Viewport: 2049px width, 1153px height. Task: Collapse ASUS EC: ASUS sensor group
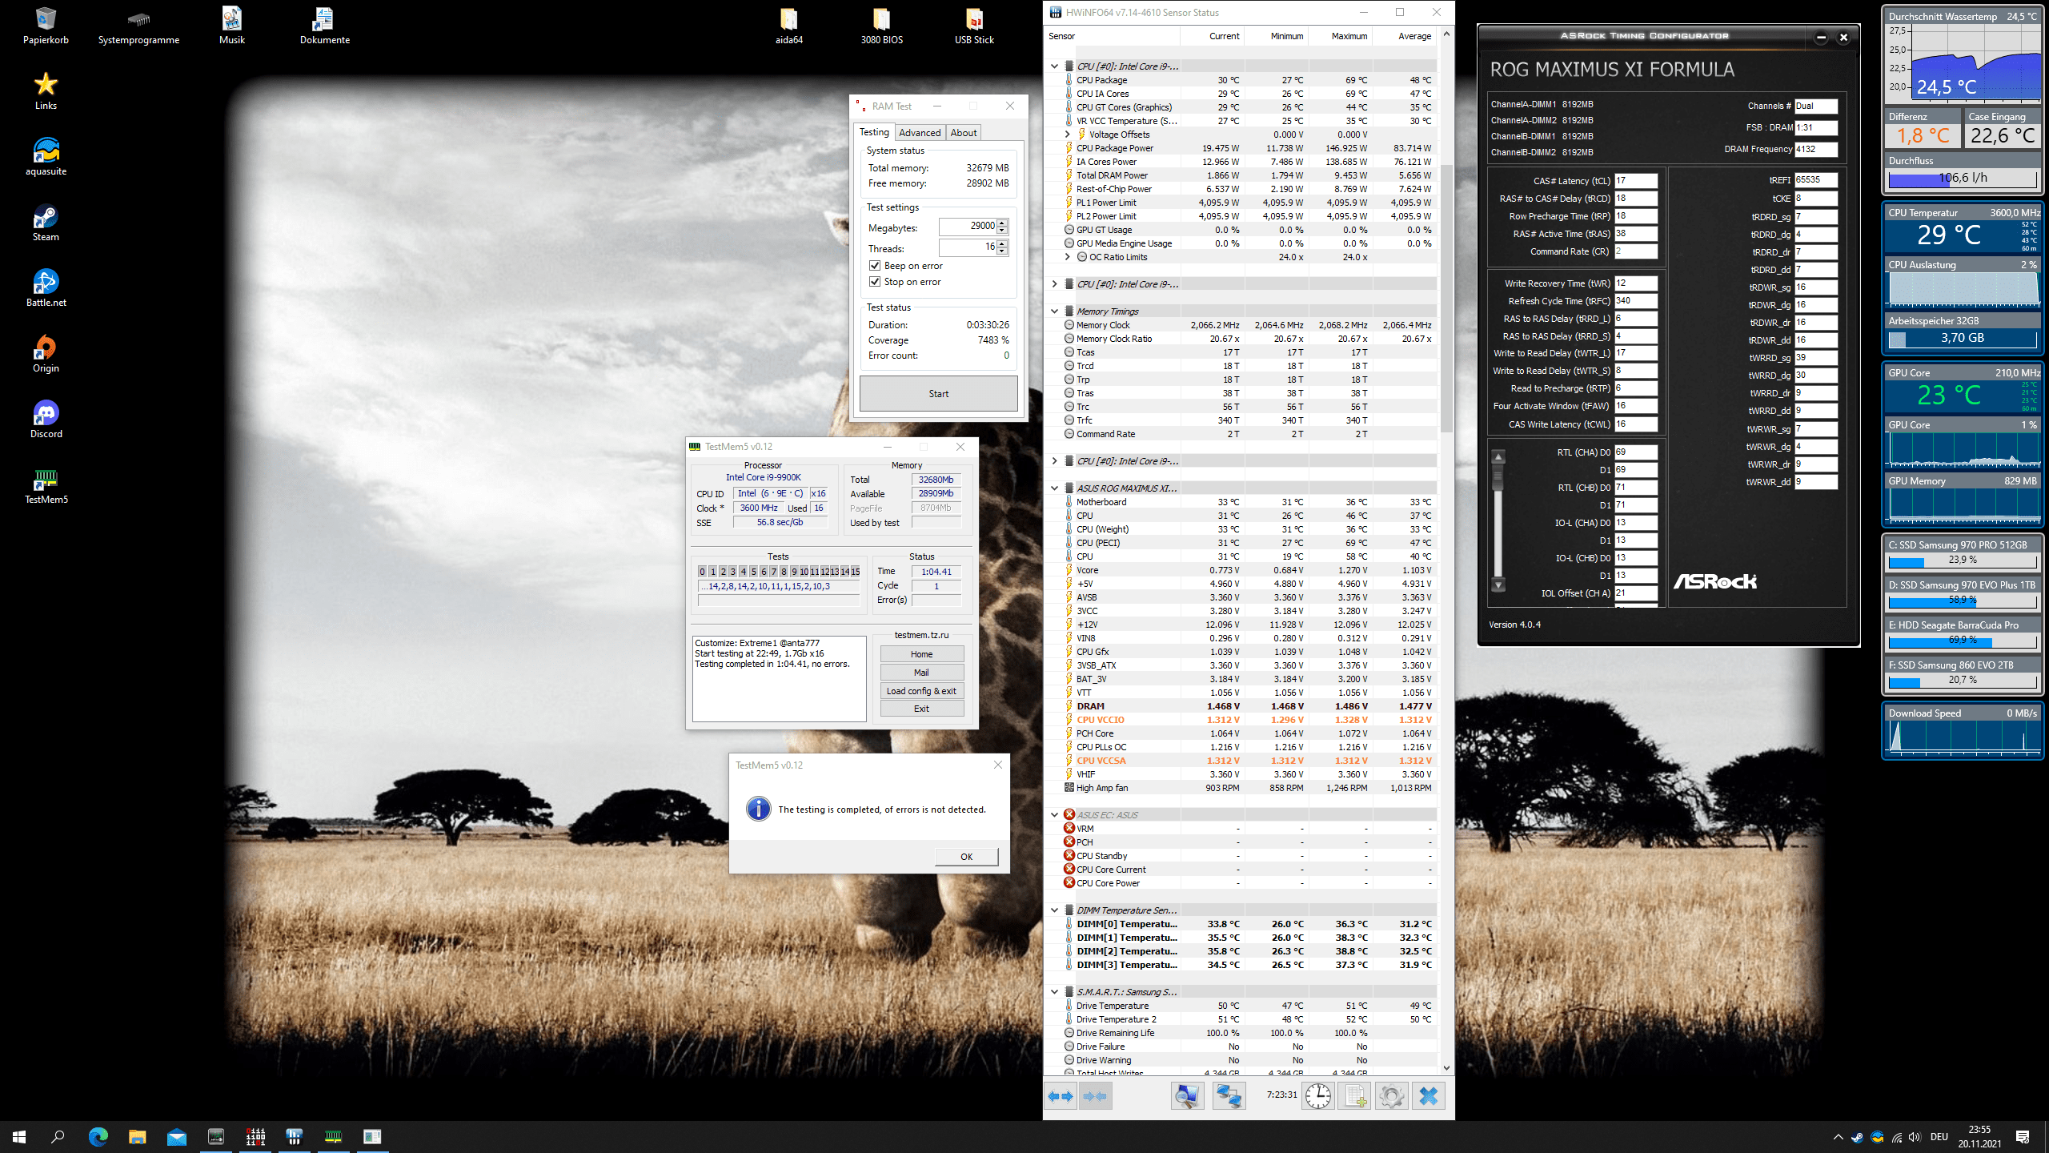[1055, 815]
